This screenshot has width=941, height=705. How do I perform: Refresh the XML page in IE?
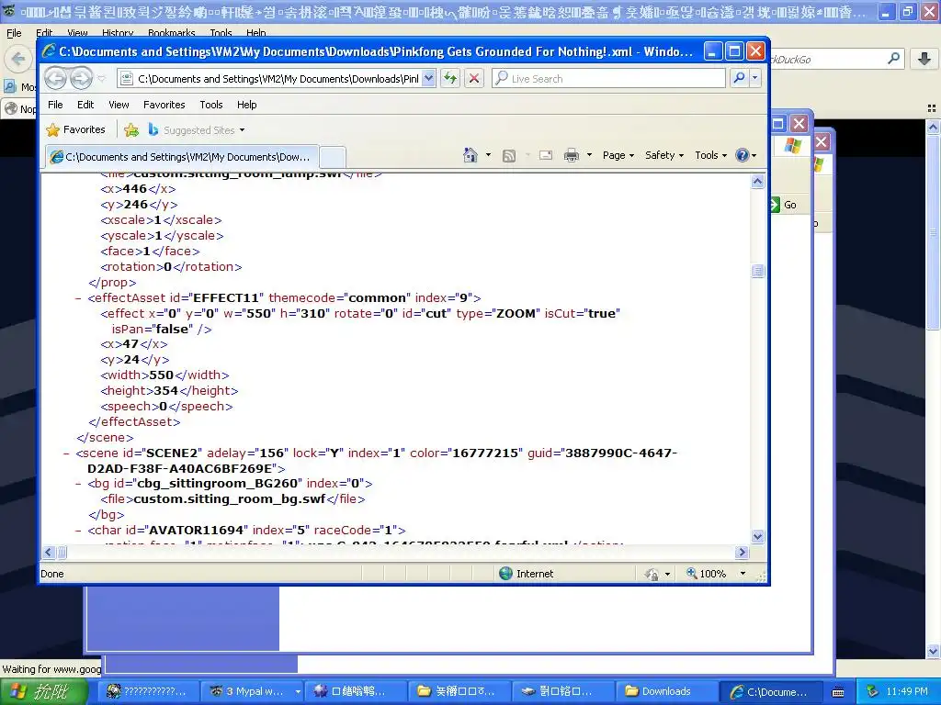click(x=450, y=78)
